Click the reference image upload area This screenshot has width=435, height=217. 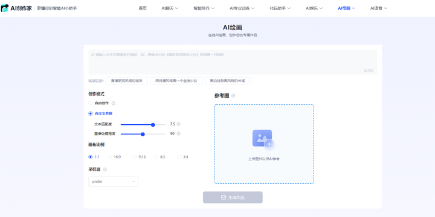[x=264, y=144]
